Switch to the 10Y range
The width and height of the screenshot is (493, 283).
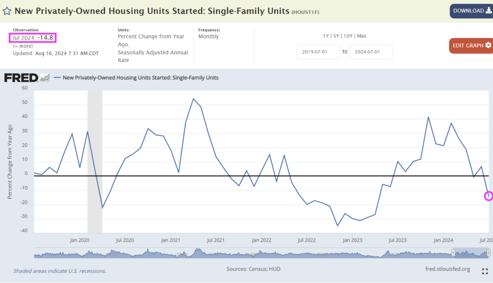348,36
